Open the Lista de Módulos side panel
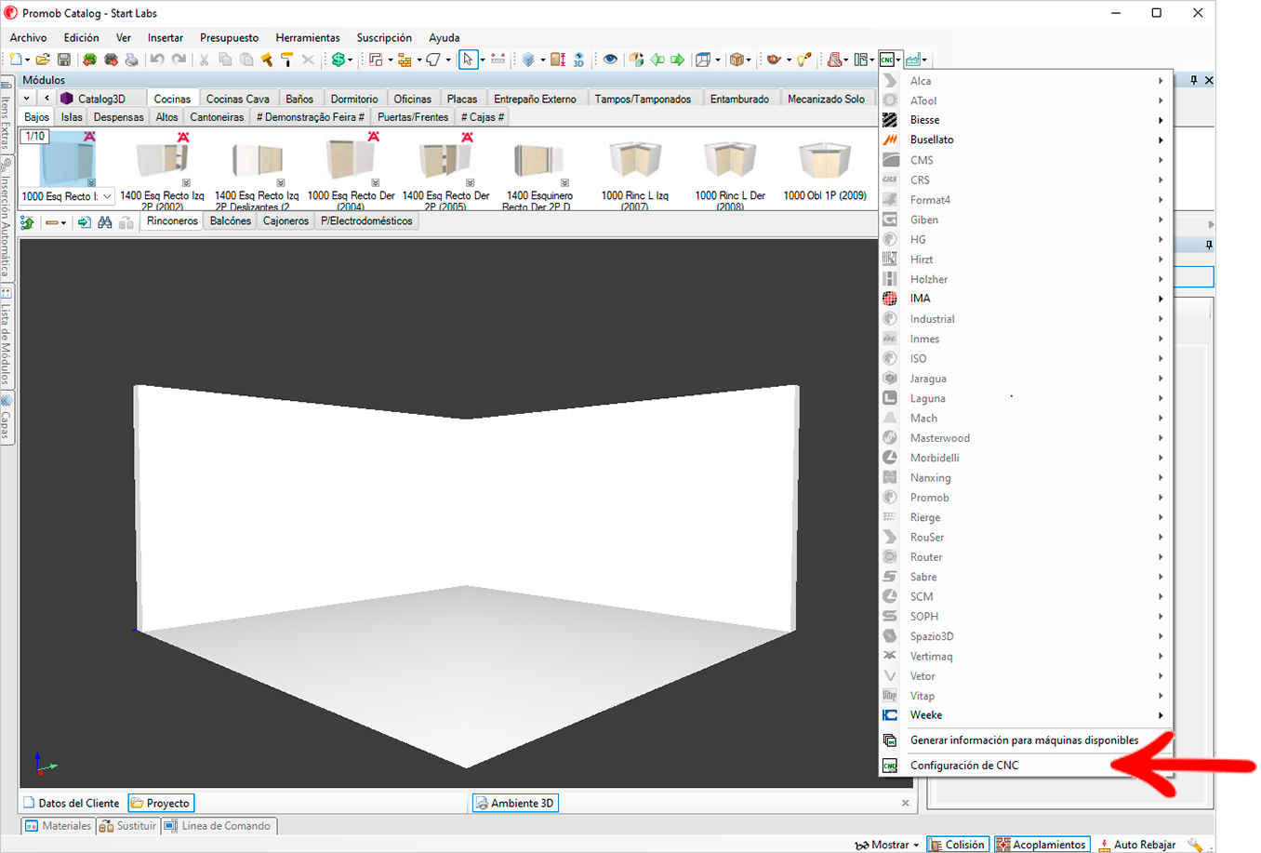Viewport: 1261px width, 853px height. coord(7,339)
